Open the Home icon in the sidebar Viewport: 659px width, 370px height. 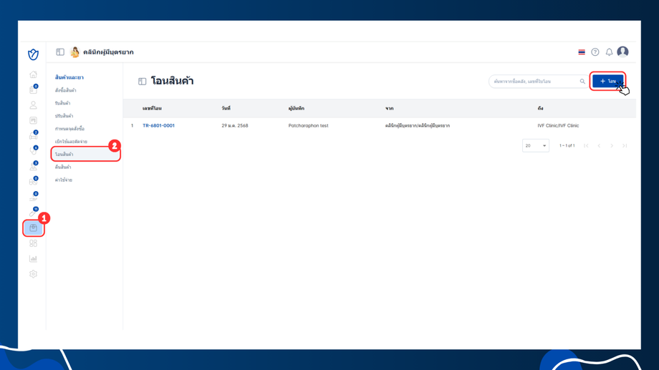click(33, 74)
